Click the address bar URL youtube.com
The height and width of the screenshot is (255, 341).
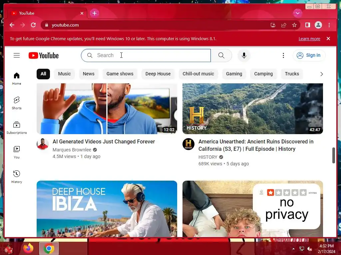coord(65,25)
